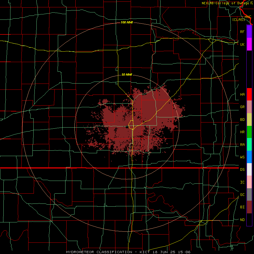
Task: Select the 'GC' legend label
Action: (242, 194)
